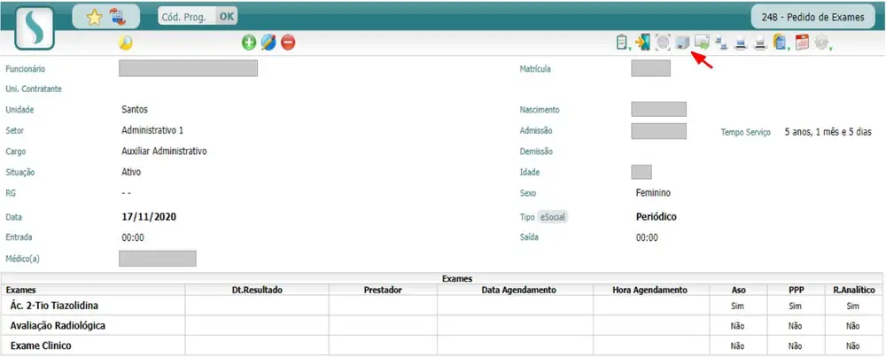
Task: Click the Hora Agendamento column header
Action: pos(649,290)
